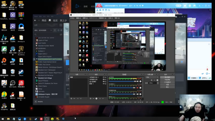Viewport: 215px width, 121px height.
Task: Toggle visibility of second 视频捕获设备 source
Action: click(x=104, y=79)
